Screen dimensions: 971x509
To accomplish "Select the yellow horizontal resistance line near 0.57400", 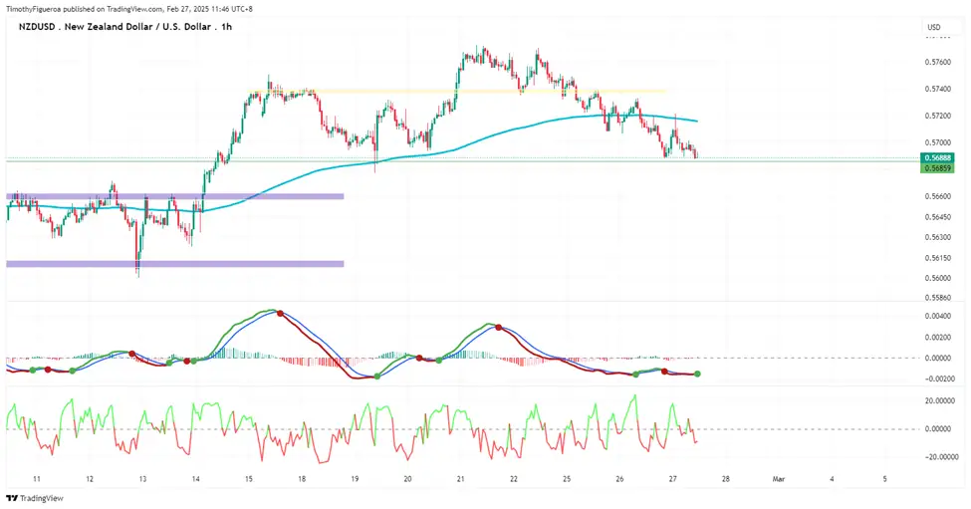I will click(456, 92).
